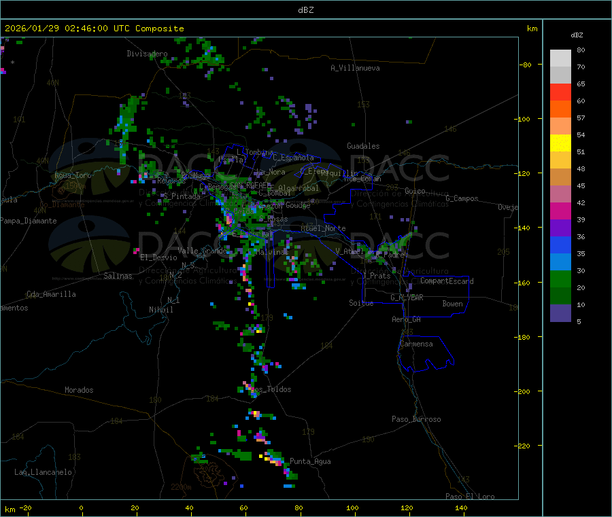The width and height of the screenshot is (612, 517).
Task: Click the Paso_Barroso map label
Action: click(416, 419)
